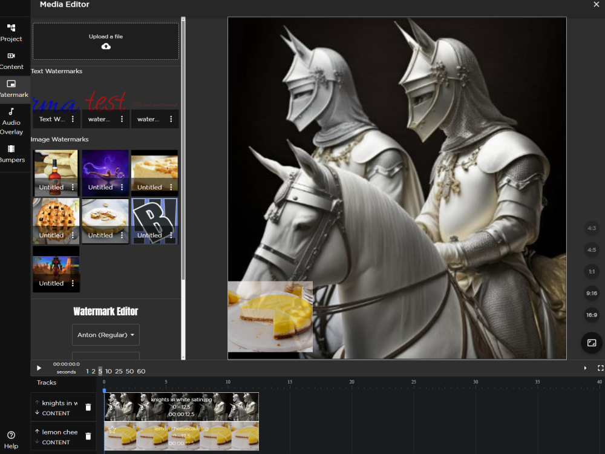
Task: Open the Bumpers sidebar section
Action: (11, 154)
